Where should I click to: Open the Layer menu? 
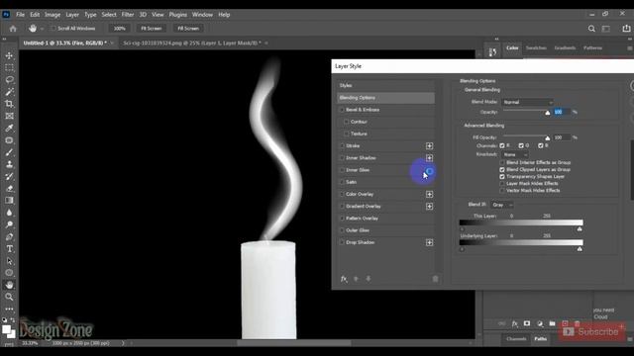(72, 15)
